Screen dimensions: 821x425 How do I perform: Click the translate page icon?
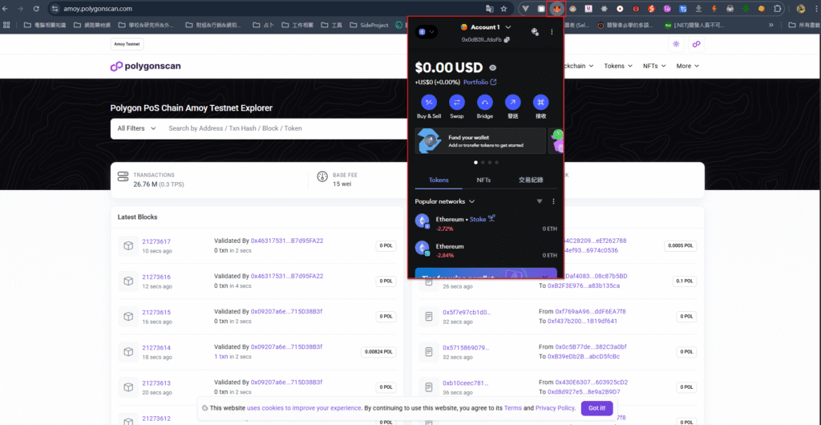point(490,9)
